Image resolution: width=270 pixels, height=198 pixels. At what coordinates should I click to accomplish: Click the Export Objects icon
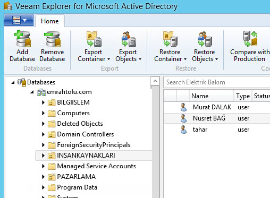coord(129,39)
